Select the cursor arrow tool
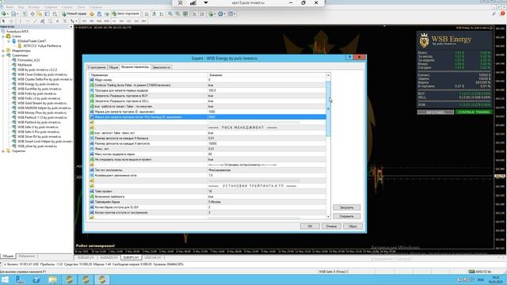The image size is (507, 285). [3, 21]
